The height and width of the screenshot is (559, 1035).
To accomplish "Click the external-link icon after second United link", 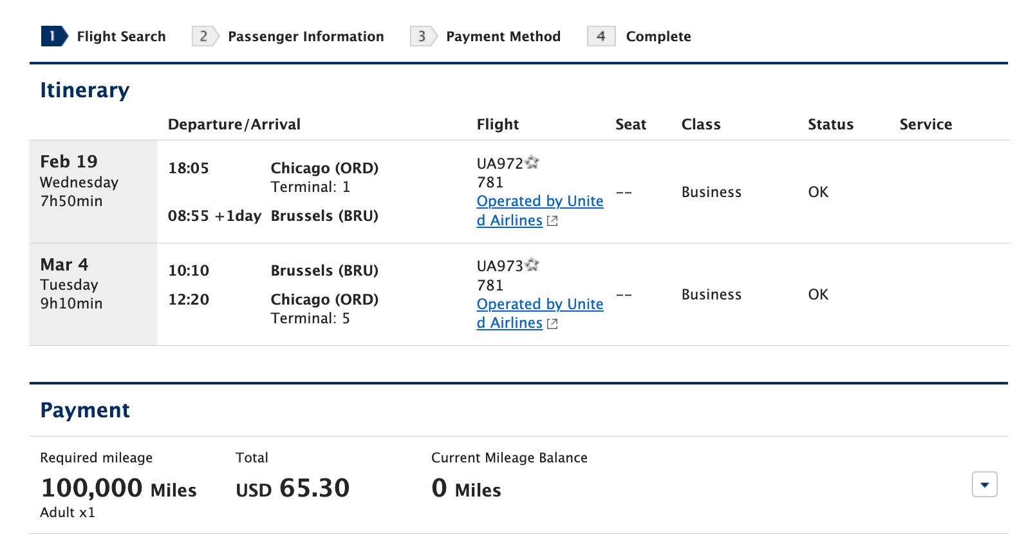I will (x=554, y=325).
